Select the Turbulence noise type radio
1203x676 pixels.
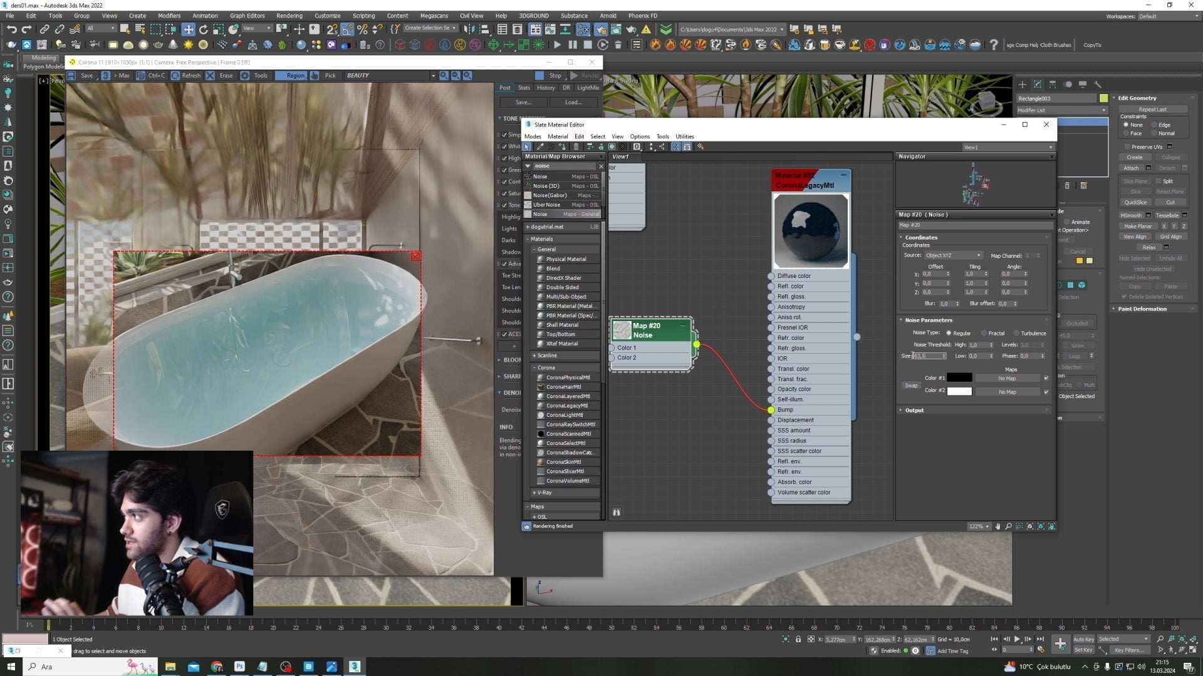pos(1016,333)
